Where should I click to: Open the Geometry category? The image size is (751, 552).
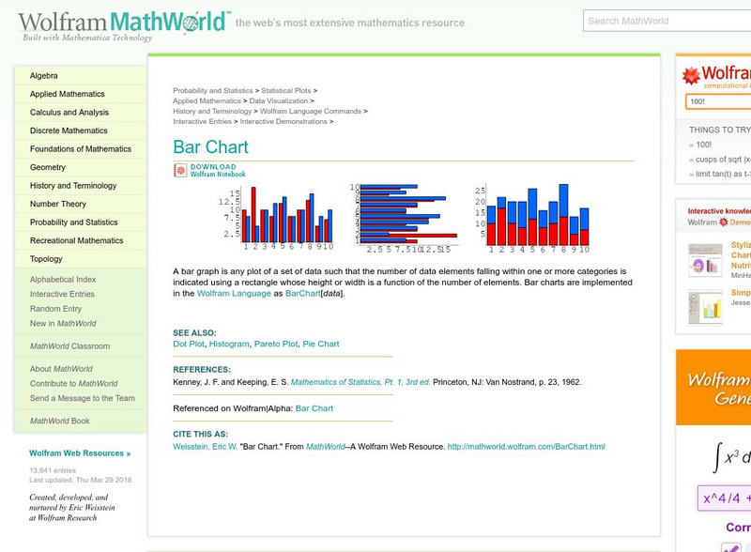point(48,167)
